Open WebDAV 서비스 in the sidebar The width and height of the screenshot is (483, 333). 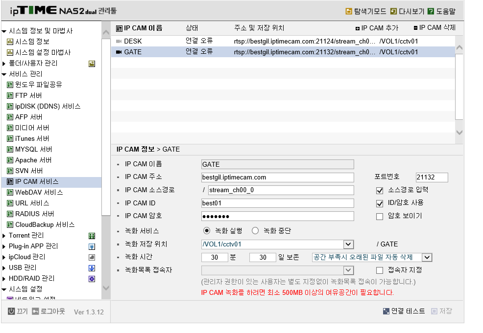39,193
